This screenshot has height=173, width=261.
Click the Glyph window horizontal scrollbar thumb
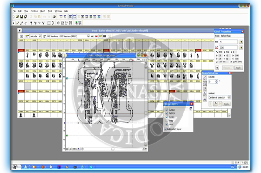click(113, 149)
